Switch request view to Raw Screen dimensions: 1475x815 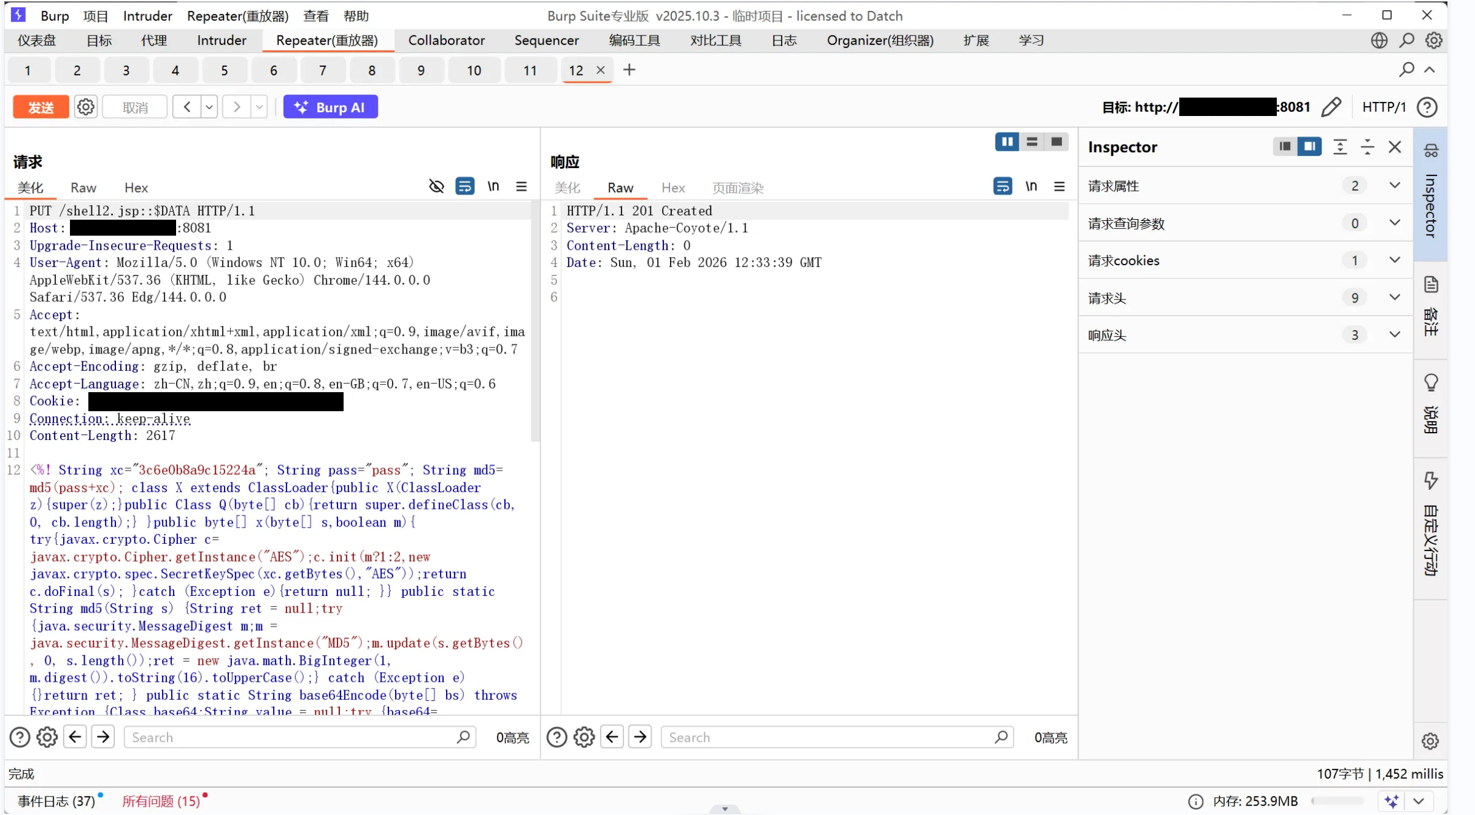click(83, 188)
